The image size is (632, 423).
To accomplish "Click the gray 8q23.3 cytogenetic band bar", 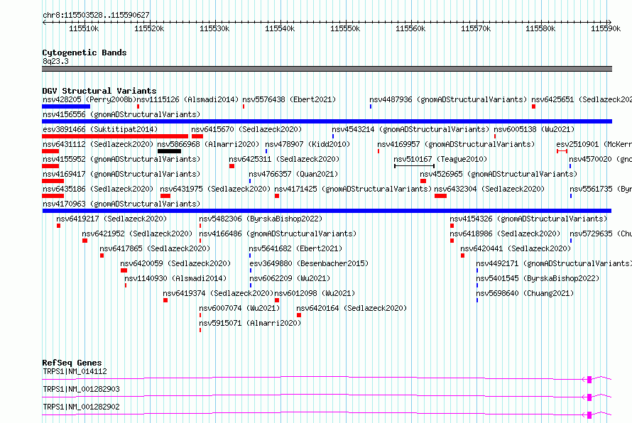I will 327,69.
